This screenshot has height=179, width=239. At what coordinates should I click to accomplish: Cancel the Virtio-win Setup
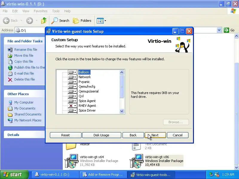pos(177,135)
